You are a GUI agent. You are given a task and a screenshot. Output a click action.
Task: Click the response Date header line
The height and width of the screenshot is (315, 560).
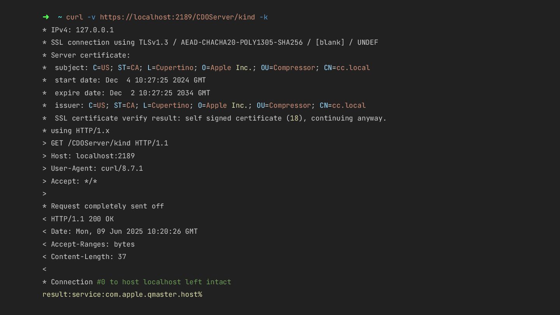tap(124, 231)
